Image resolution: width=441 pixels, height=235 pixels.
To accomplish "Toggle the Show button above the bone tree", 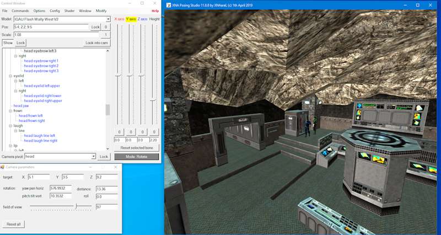I will (8, 42).
